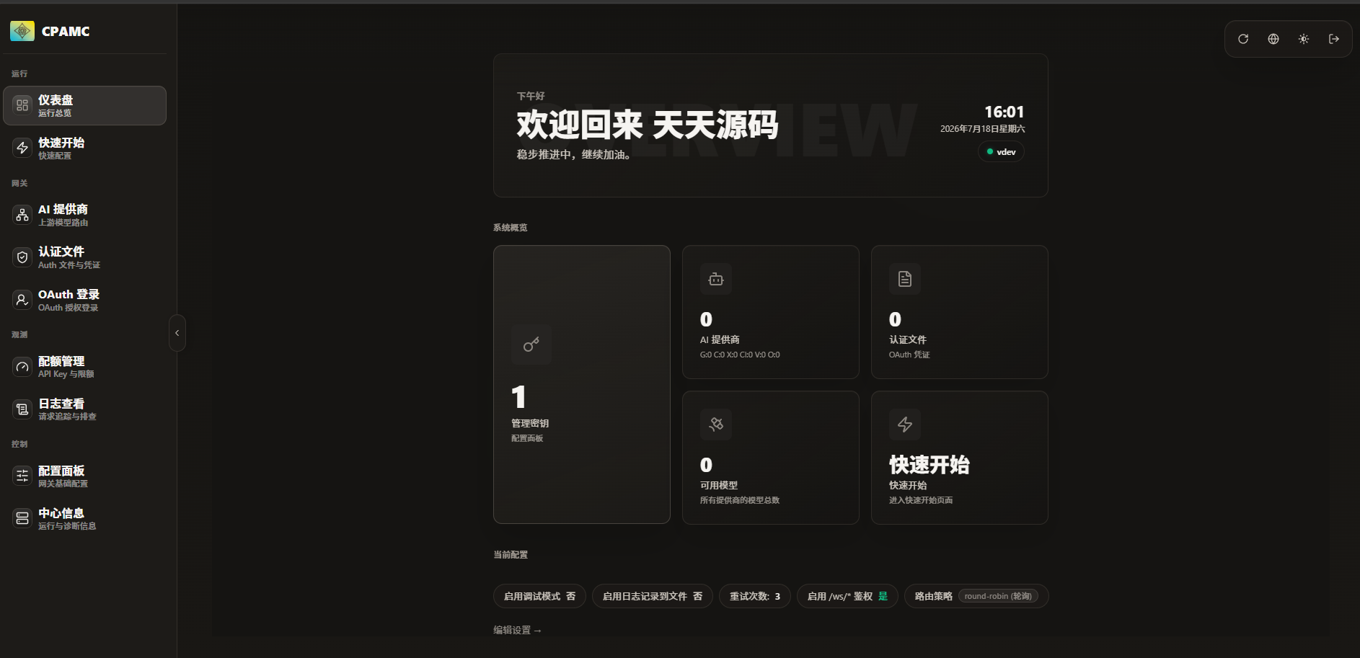
Task: Click the 所有提供商的模型总数 text
Action: pyautogui.click(x=740, y=500)
